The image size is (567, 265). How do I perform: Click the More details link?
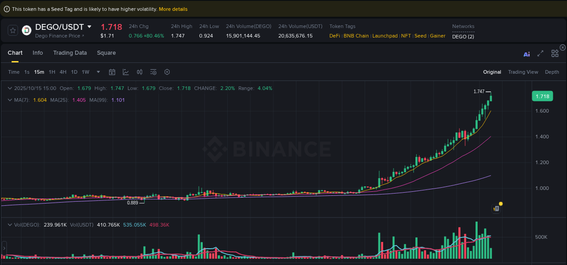[x=173, y=9]
